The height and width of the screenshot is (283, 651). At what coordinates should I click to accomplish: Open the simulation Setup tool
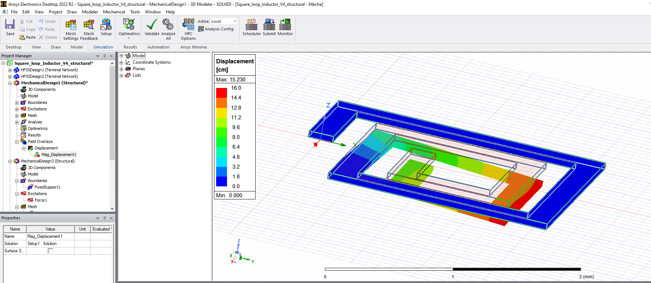tap(106, 25)
